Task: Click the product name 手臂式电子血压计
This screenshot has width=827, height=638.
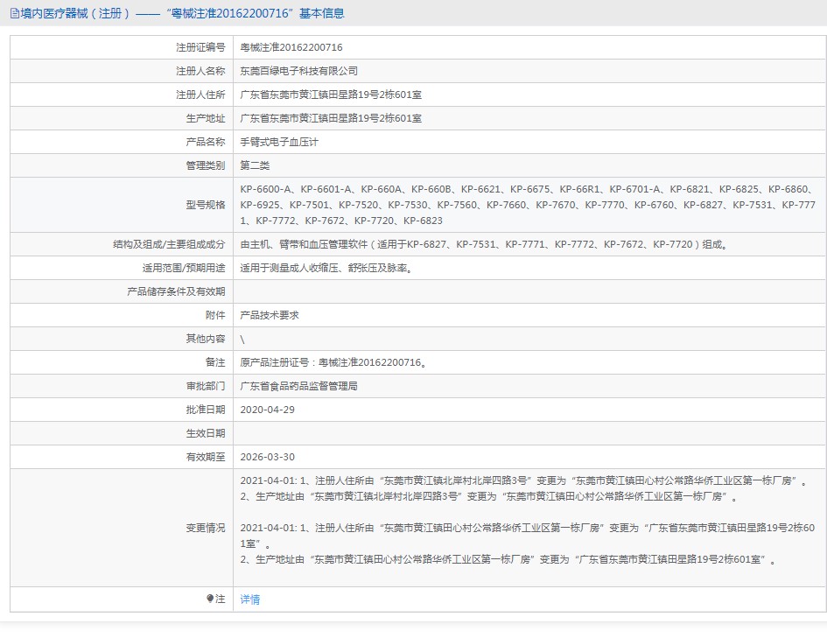Action: tap(279, 142)
